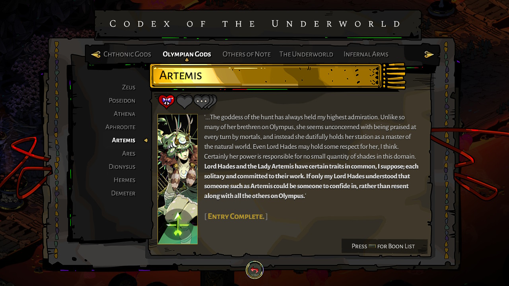Click Artemis portrait thumbnail
This screenshot has width=509, height=286.
[178, 179]
